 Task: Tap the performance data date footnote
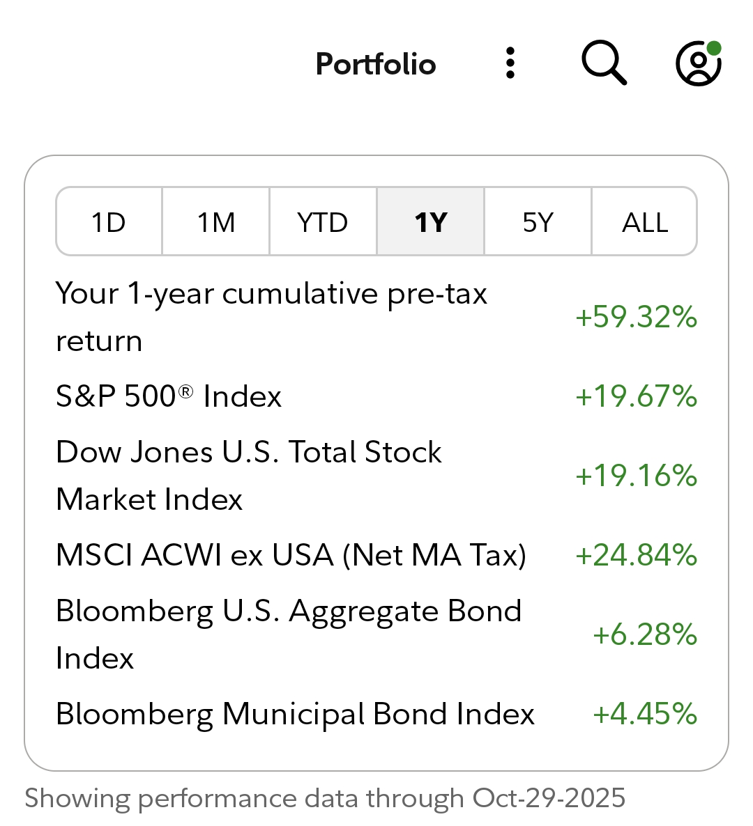coord(325,798)
